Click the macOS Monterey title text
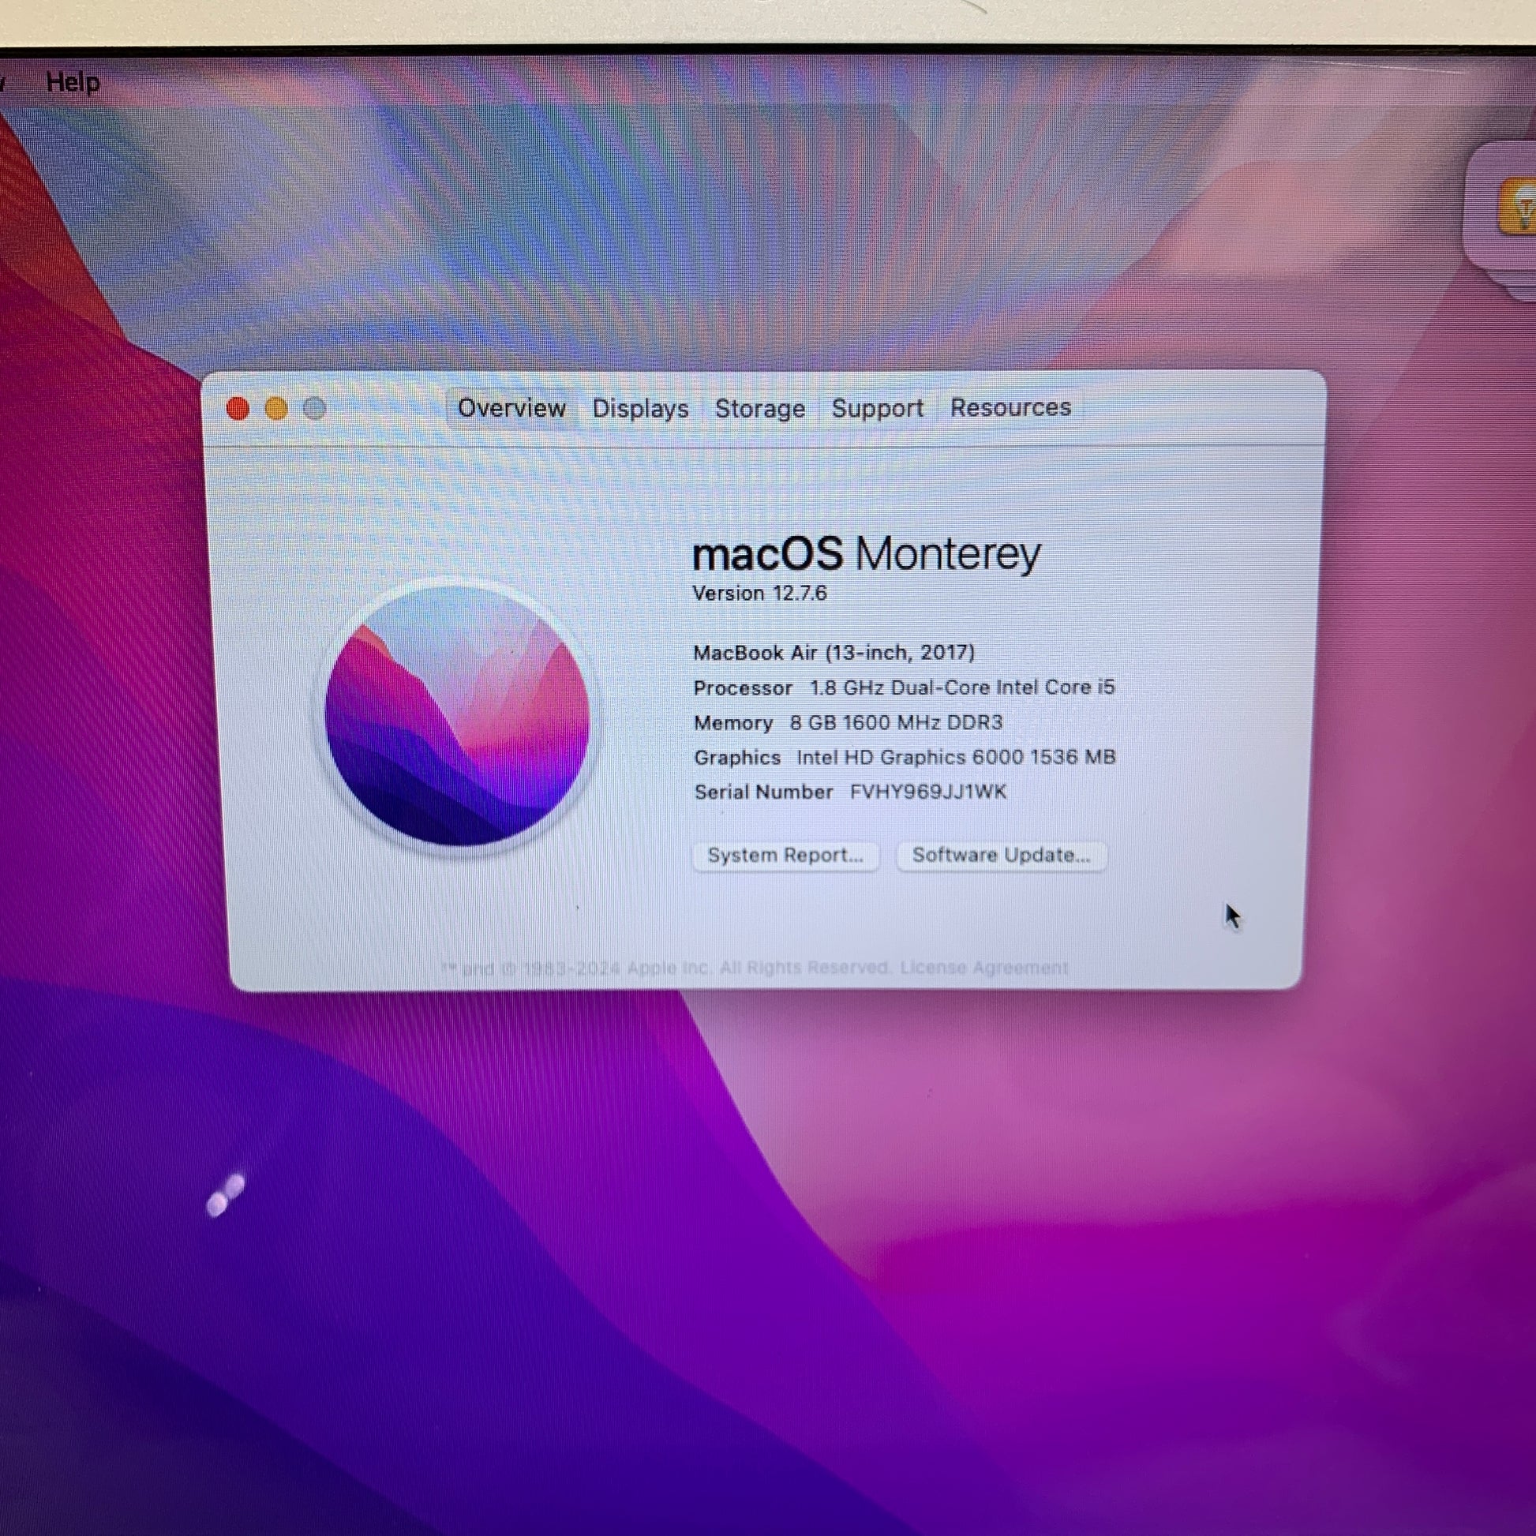The height and width of the screenshot is (1536, 1536). (x=866, y=554)
